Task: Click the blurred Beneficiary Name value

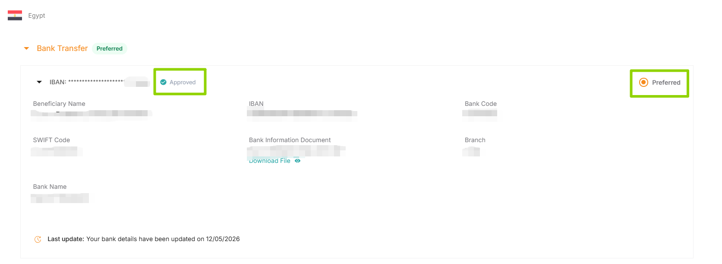Action: [91, 114]
